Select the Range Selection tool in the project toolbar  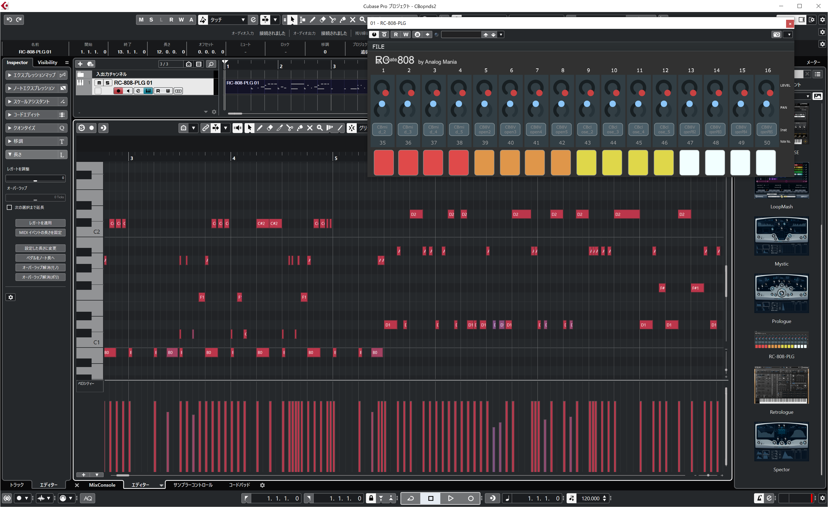303,19
